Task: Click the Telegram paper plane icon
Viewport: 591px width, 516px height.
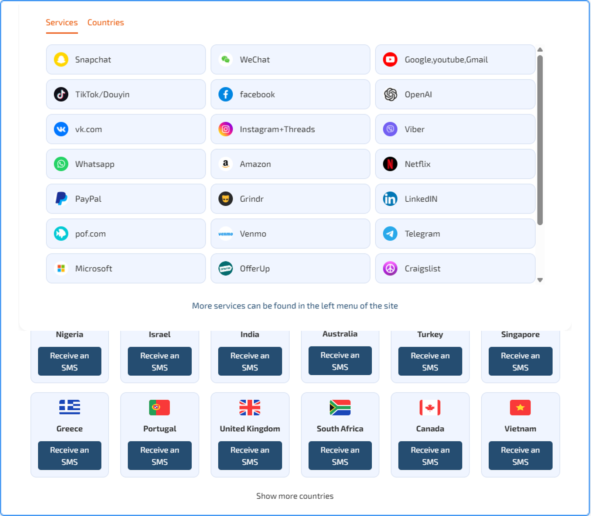Action: point(390,234)
